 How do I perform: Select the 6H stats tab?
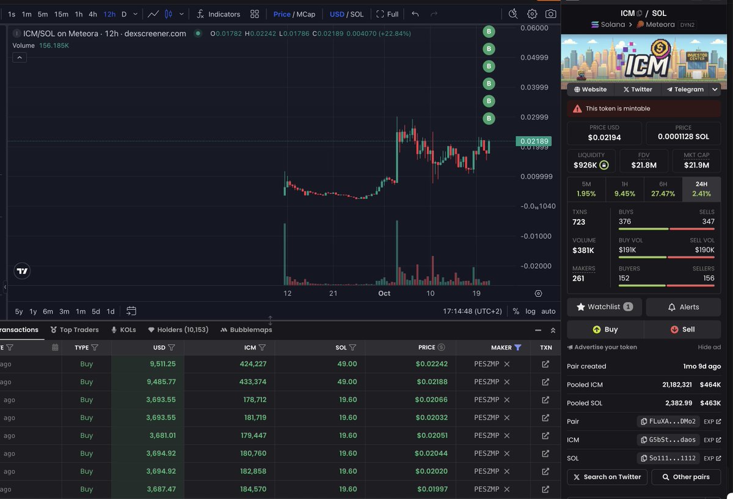click(663, 189)
